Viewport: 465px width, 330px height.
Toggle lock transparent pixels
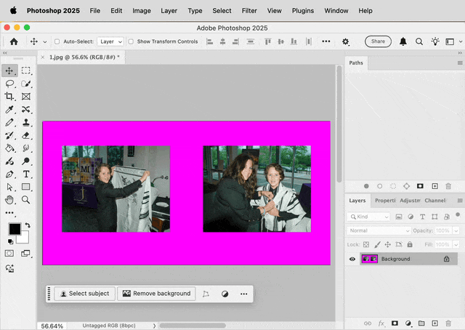[366, 244]
